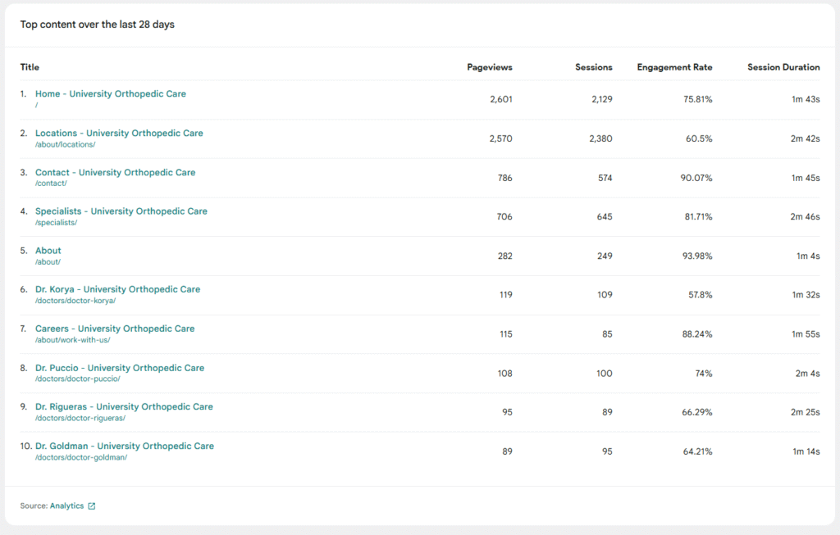Click the Top content widget heading
Image resolution: width=840 pixels, height=535 pixels.
click(97, 25)
